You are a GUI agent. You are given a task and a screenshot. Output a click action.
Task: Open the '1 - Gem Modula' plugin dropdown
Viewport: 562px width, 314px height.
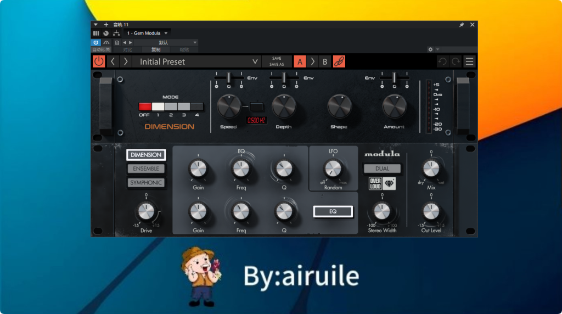point(147,33)
